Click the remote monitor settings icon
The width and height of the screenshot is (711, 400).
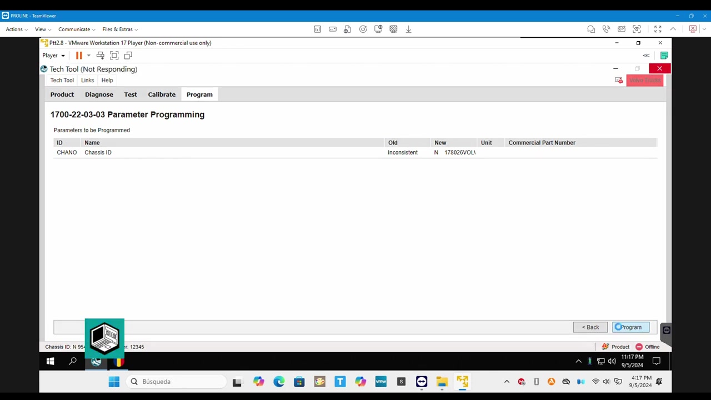tap(378, 29)
